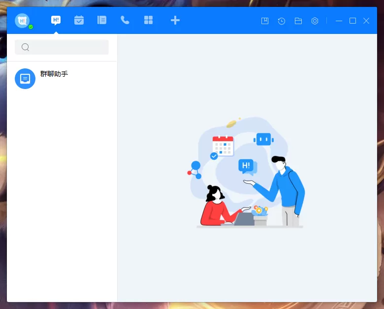The height and width of the screenshot is (309, 384).
Task: Open the bookmarks favorites icon
Action: [265, 21]
